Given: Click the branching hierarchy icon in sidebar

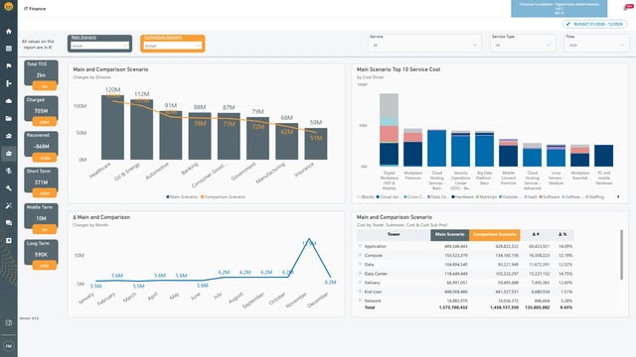Looking at the screenshot, I should pyautogui.click(x=9, y=83).
